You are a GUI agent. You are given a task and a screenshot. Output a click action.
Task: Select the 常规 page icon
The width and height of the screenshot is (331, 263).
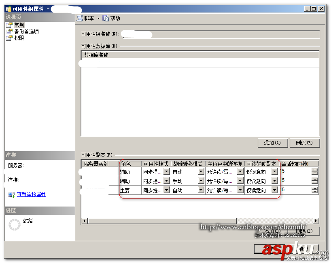(x=9, y=25)
